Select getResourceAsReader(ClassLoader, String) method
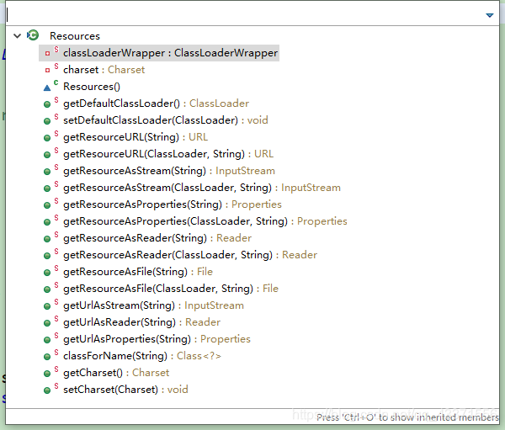This screenshot has width=505, height=430. pos(190,255)
